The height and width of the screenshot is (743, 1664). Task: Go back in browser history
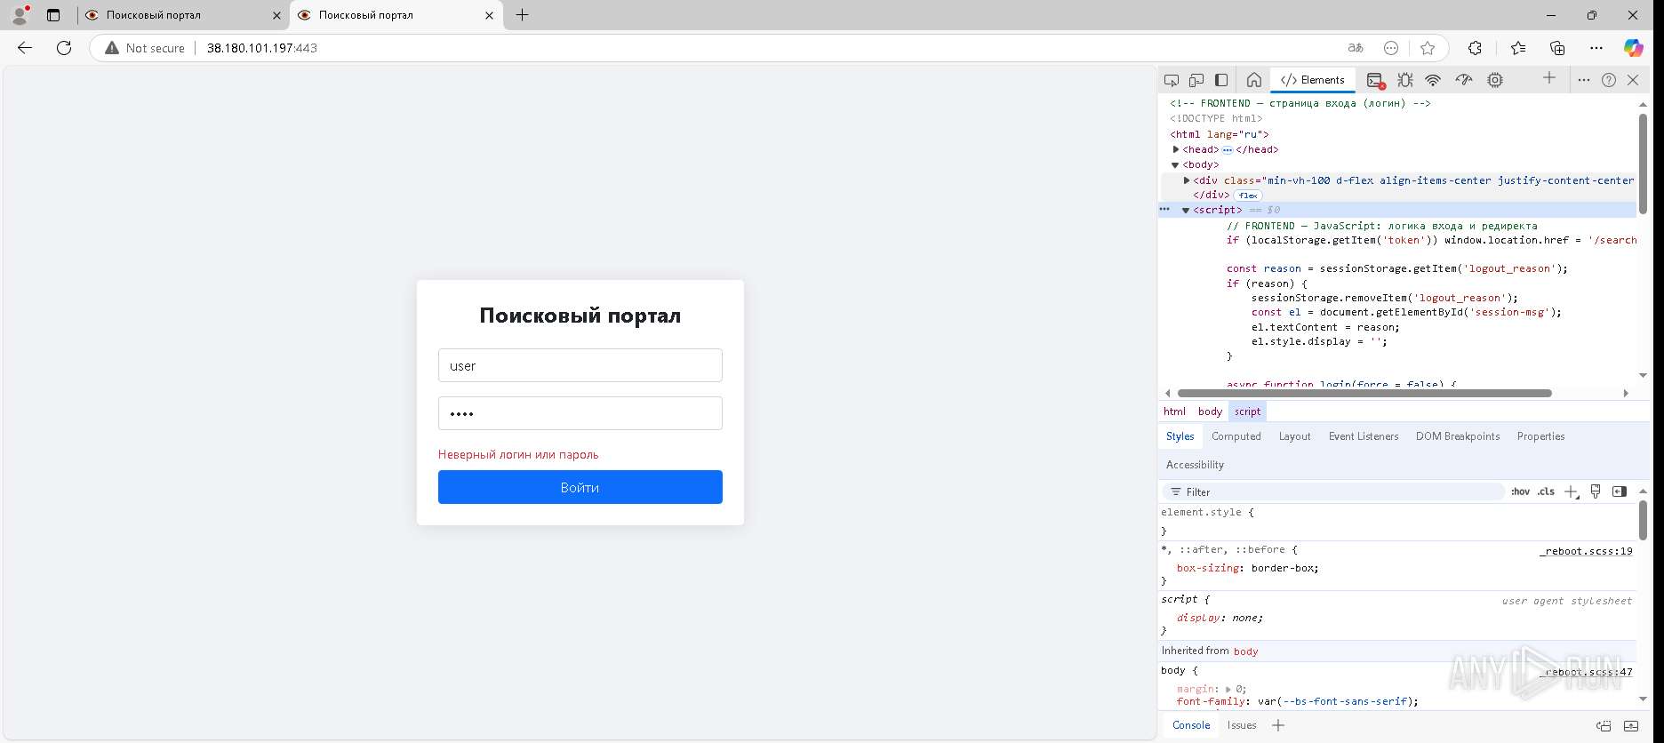click(x=25, y=48)
